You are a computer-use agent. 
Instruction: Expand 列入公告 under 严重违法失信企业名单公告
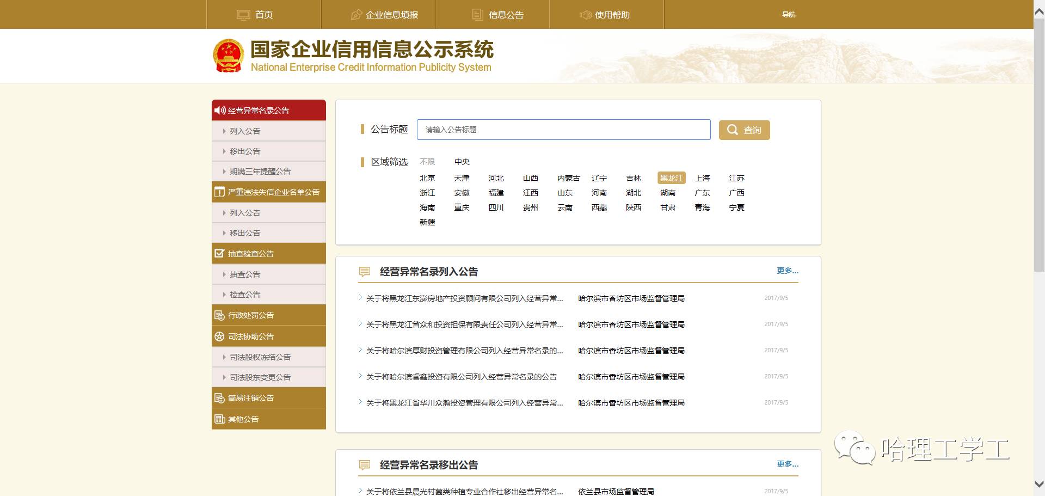[x=269, y=213]
